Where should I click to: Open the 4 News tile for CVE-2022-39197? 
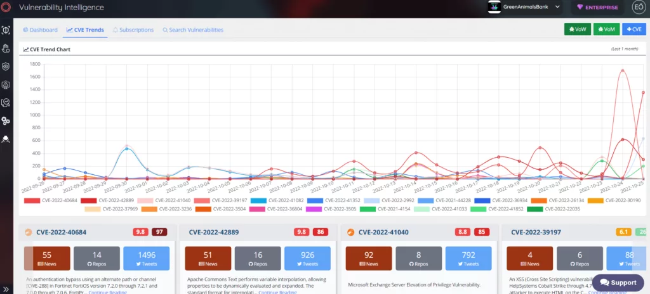pyautogui.click(x=530, y=259)
